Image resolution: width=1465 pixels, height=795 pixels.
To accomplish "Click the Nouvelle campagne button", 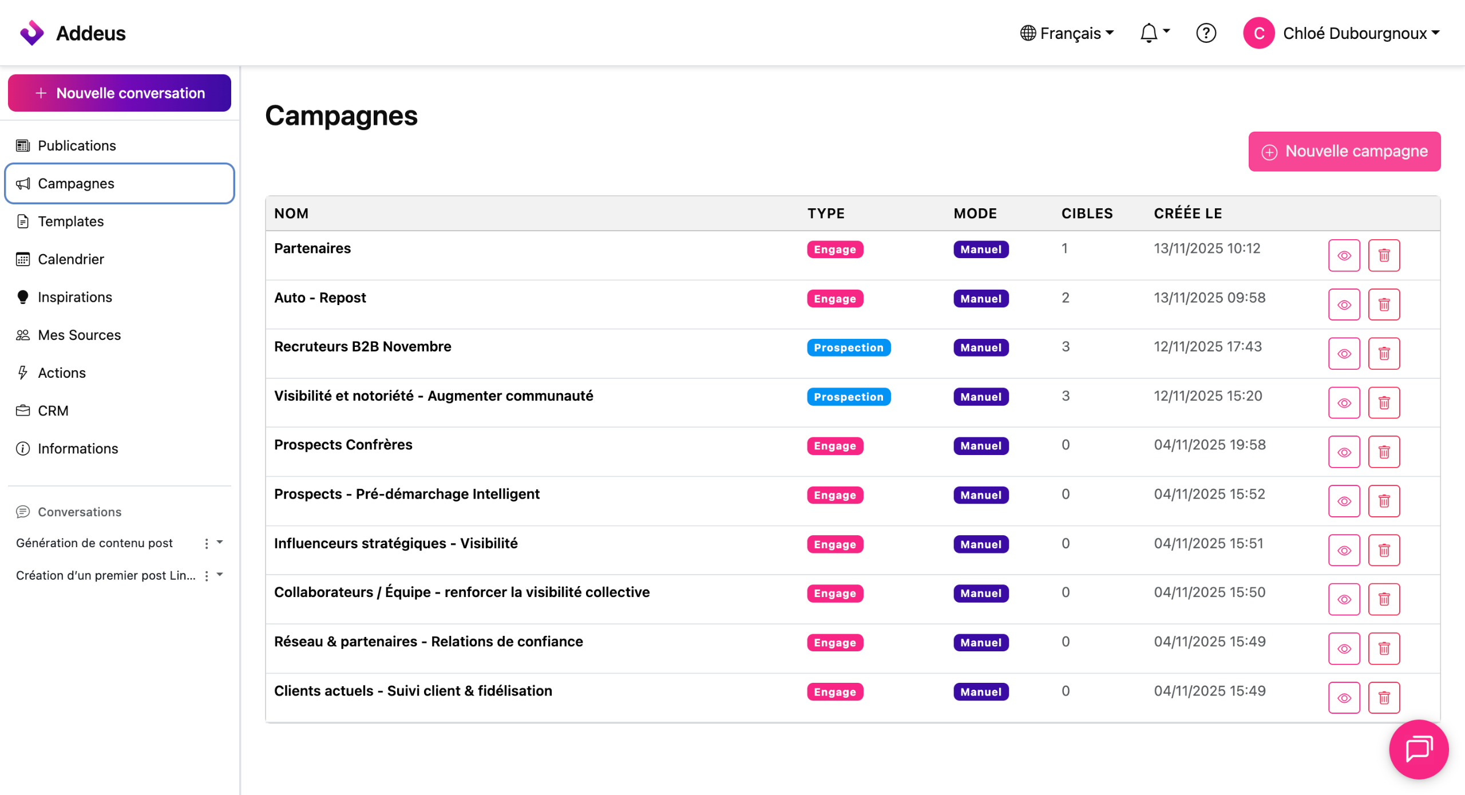I will pos(1344,152).
